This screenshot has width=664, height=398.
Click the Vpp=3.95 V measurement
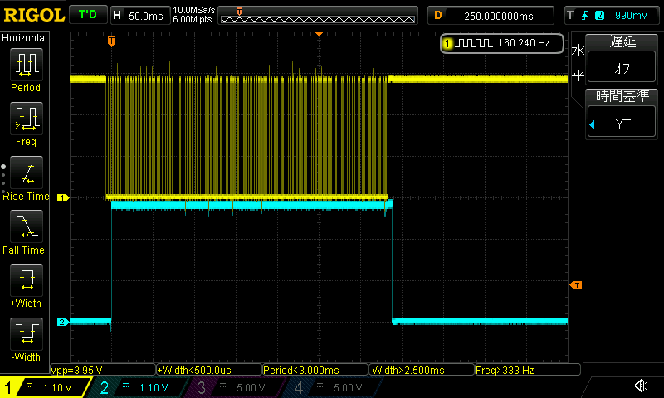(103, 370)
